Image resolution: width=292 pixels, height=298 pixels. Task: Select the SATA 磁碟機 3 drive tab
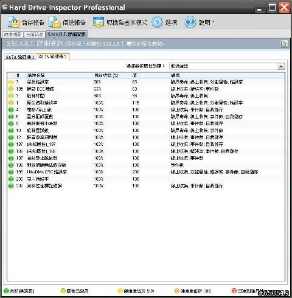pos(53,57)
